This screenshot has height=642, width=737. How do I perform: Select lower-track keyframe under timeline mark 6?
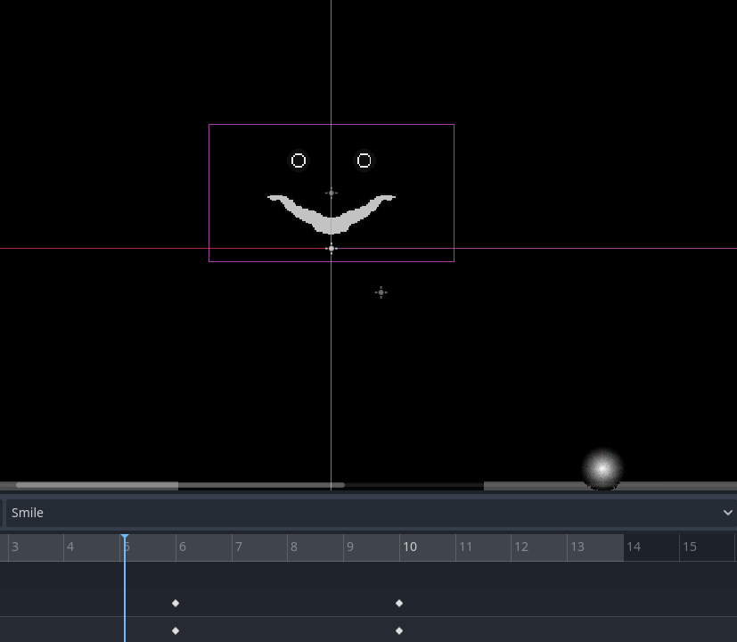pos(176,630)
